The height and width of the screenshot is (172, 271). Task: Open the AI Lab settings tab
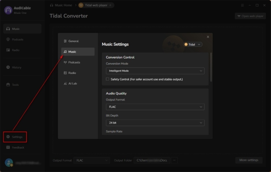tap(78, 83)
